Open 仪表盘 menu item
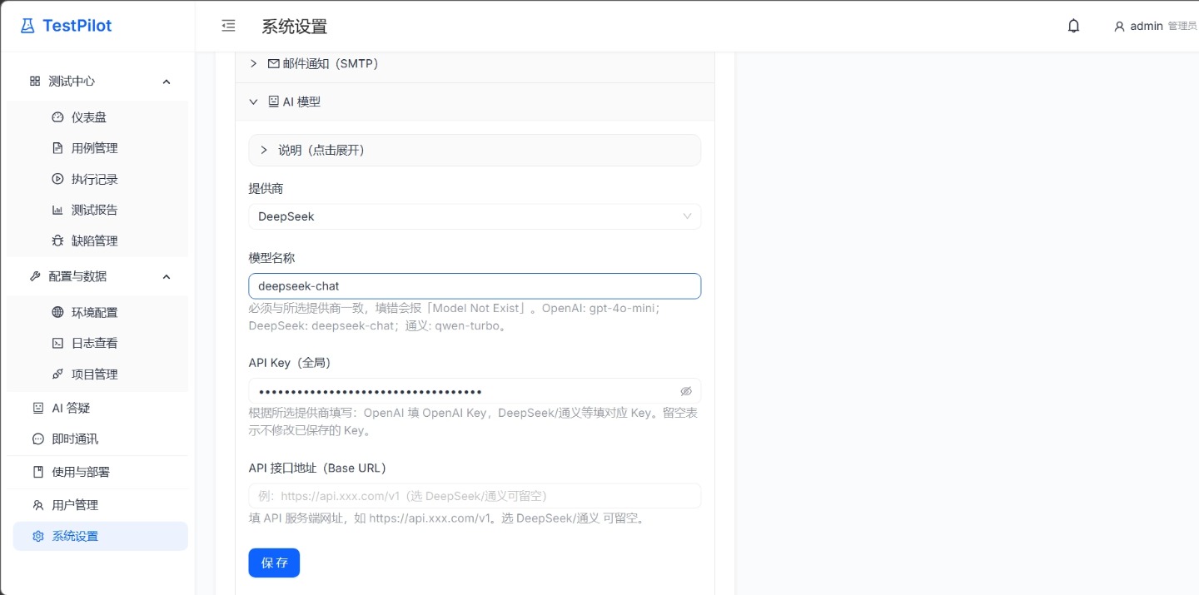Image resolution: width=1199 pixels, height=595 pixels. click(x=97, y=117)
